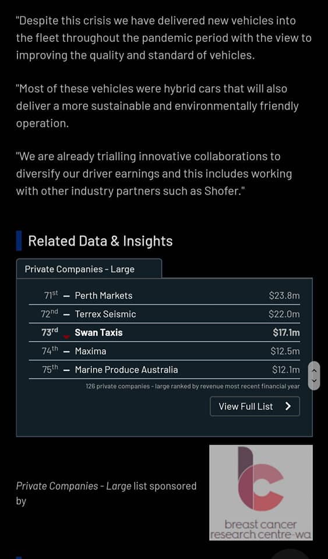This screenshot has height=559, width=328.
Task: Open the Terrex Seismic company entry
Action: pyautogui.click(x=105, y=314)
